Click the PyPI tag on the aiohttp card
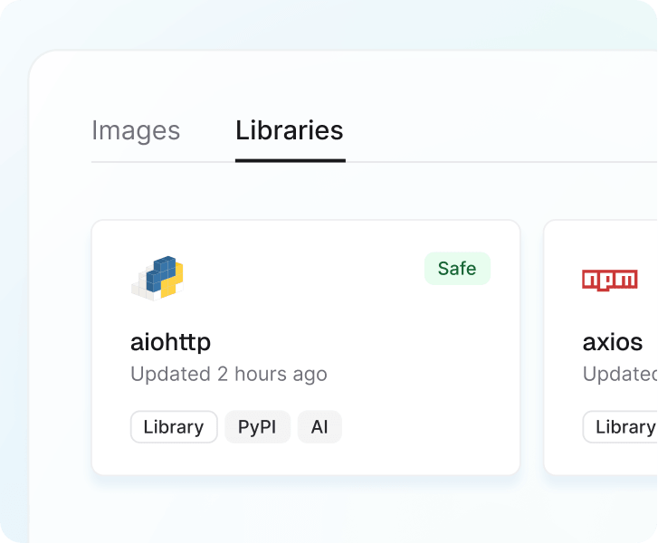The width and height of the screenshot is (658, 543). click(x=257, y=427)
